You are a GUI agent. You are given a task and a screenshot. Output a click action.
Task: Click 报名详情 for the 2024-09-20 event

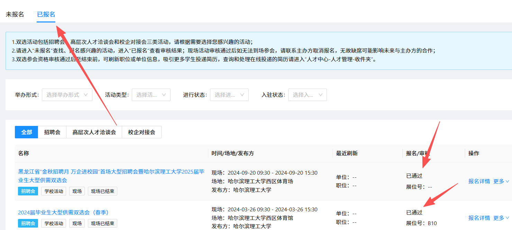click(x=479, y=181)
